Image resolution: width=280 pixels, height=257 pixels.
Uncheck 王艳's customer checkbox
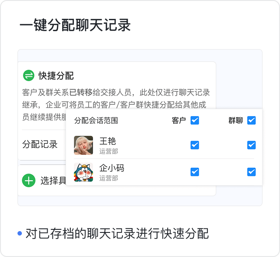[195, 145]
